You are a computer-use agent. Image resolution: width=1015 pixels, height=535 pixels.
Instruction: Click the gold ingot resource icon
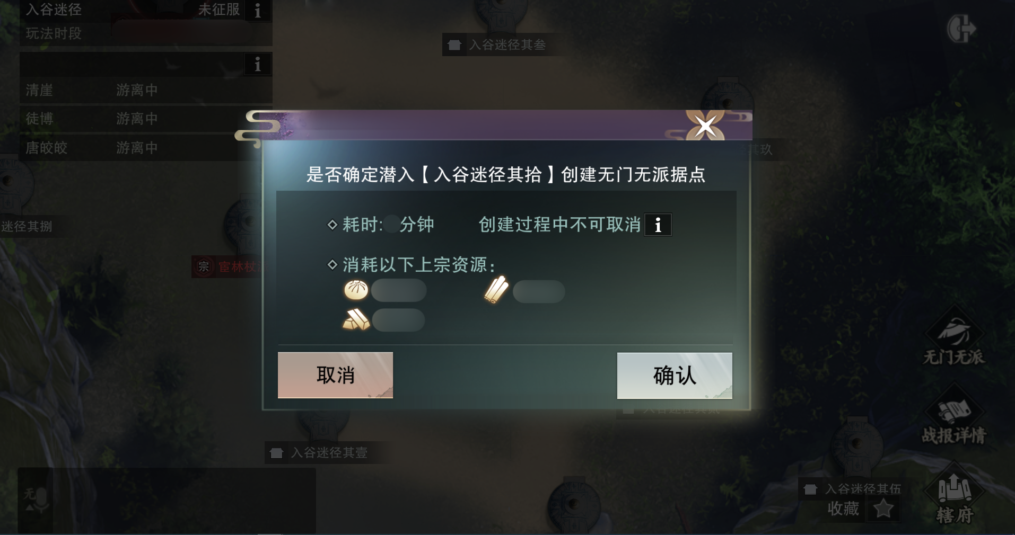pos(356,320)
